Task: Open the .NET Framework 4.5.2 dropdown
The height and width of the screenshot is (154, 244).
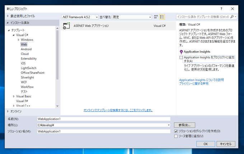Action: pyautogui.click(x=80, y=17)
